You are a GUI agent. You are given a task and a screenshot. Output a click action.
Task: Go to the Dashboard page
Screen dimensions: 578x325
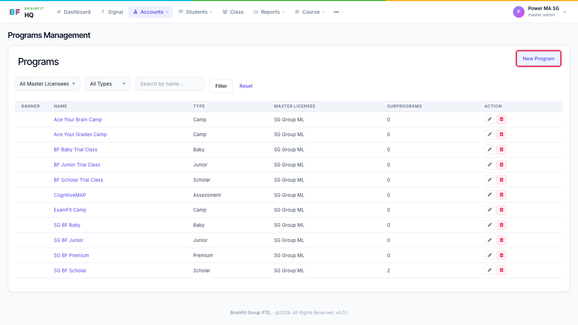coord(74,12)
